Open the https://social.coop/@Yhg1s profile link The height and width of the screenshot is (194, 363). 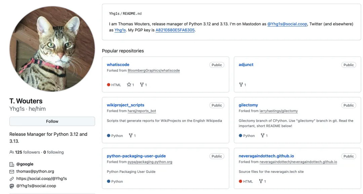click(x=41, y=179)
